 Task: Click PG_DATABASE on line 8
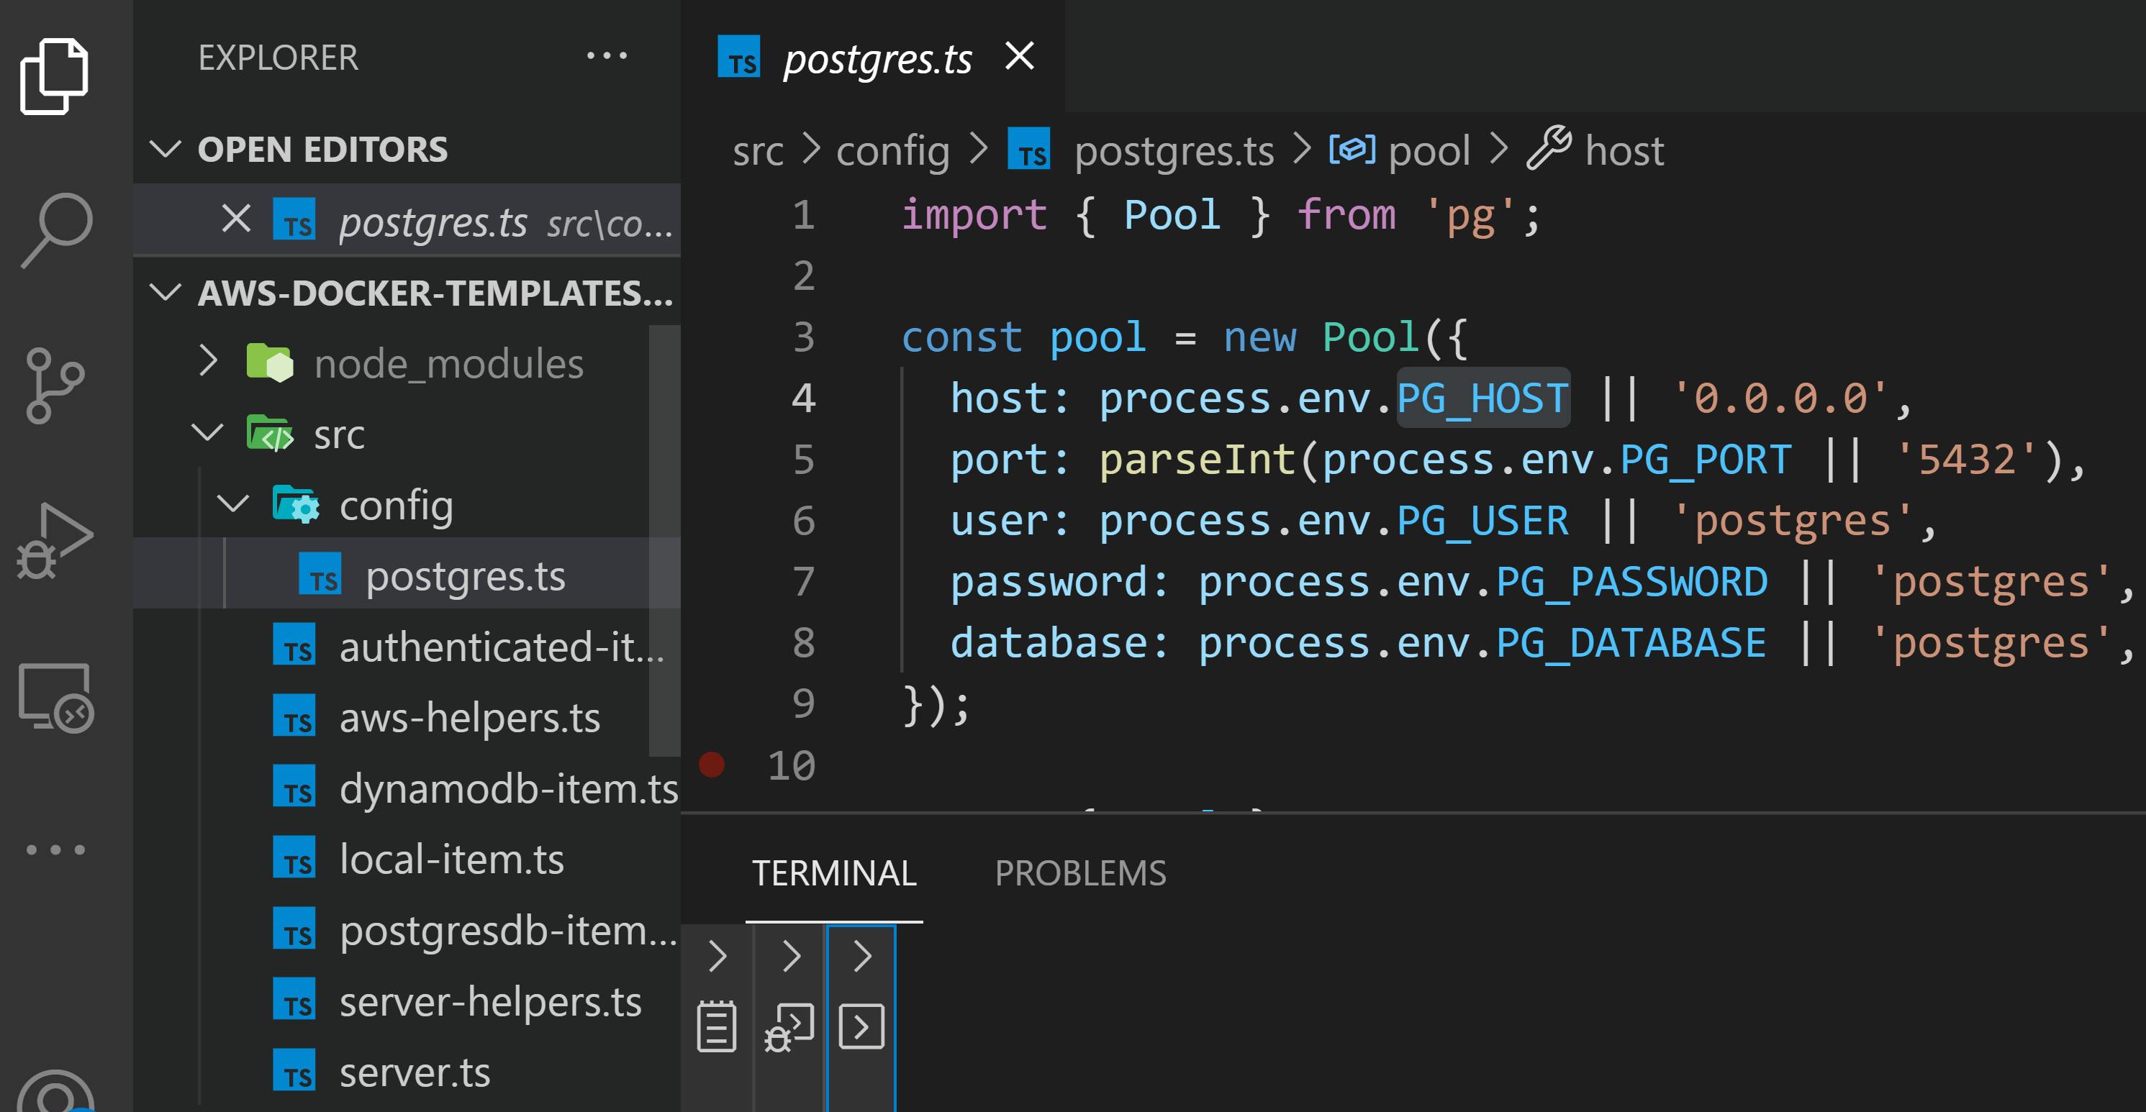[x=1630, y=642]
